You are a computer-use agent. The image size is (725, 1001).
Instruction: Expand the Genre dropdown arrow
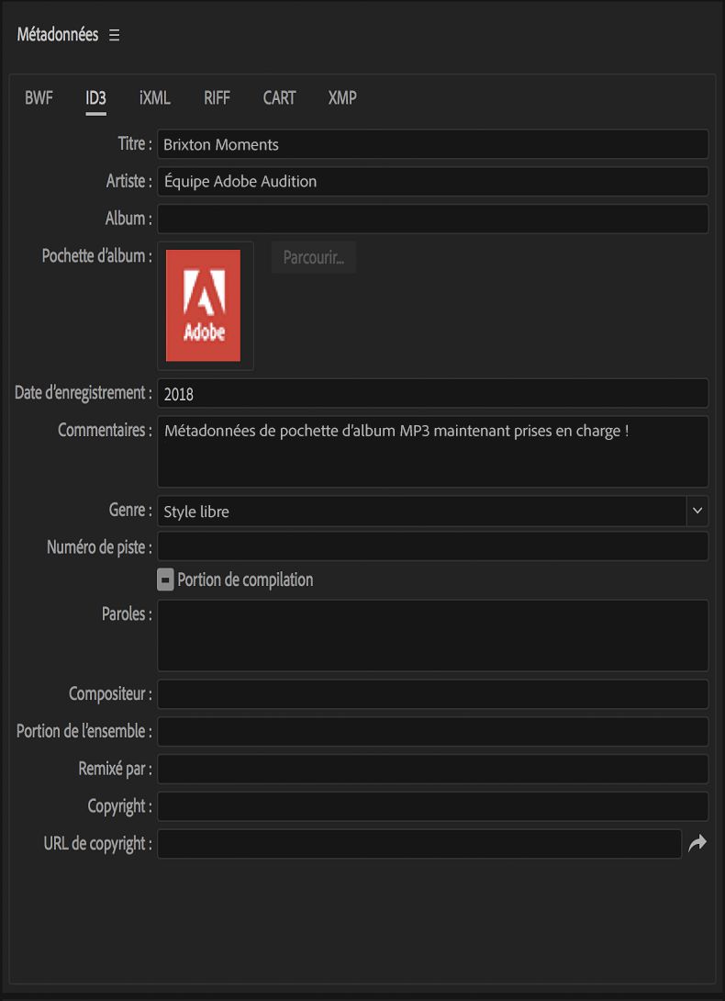click(697, 512)
